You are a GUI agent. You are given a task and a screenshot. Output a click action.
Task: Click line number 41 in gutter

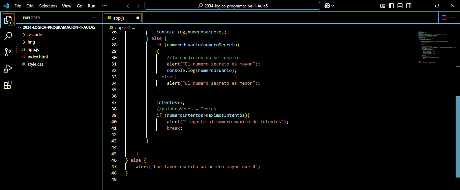click(x=114, y=128)
